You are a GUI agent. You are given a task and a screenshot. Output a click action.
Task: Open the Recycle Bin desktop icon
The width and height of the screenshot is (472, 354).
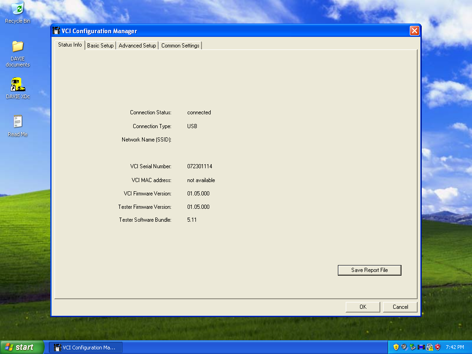tap(18, 9)
